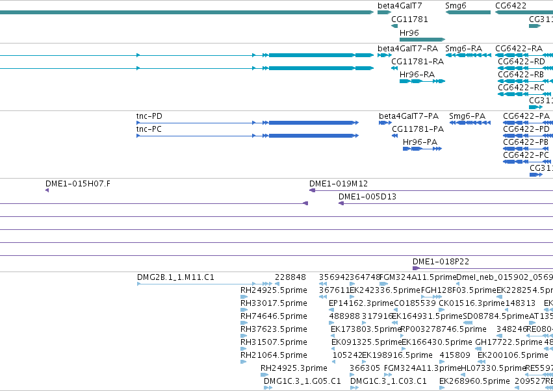553x391 pixels.
Task: Select the RH33017.5prime EST label
Action: tap(274, 303)
